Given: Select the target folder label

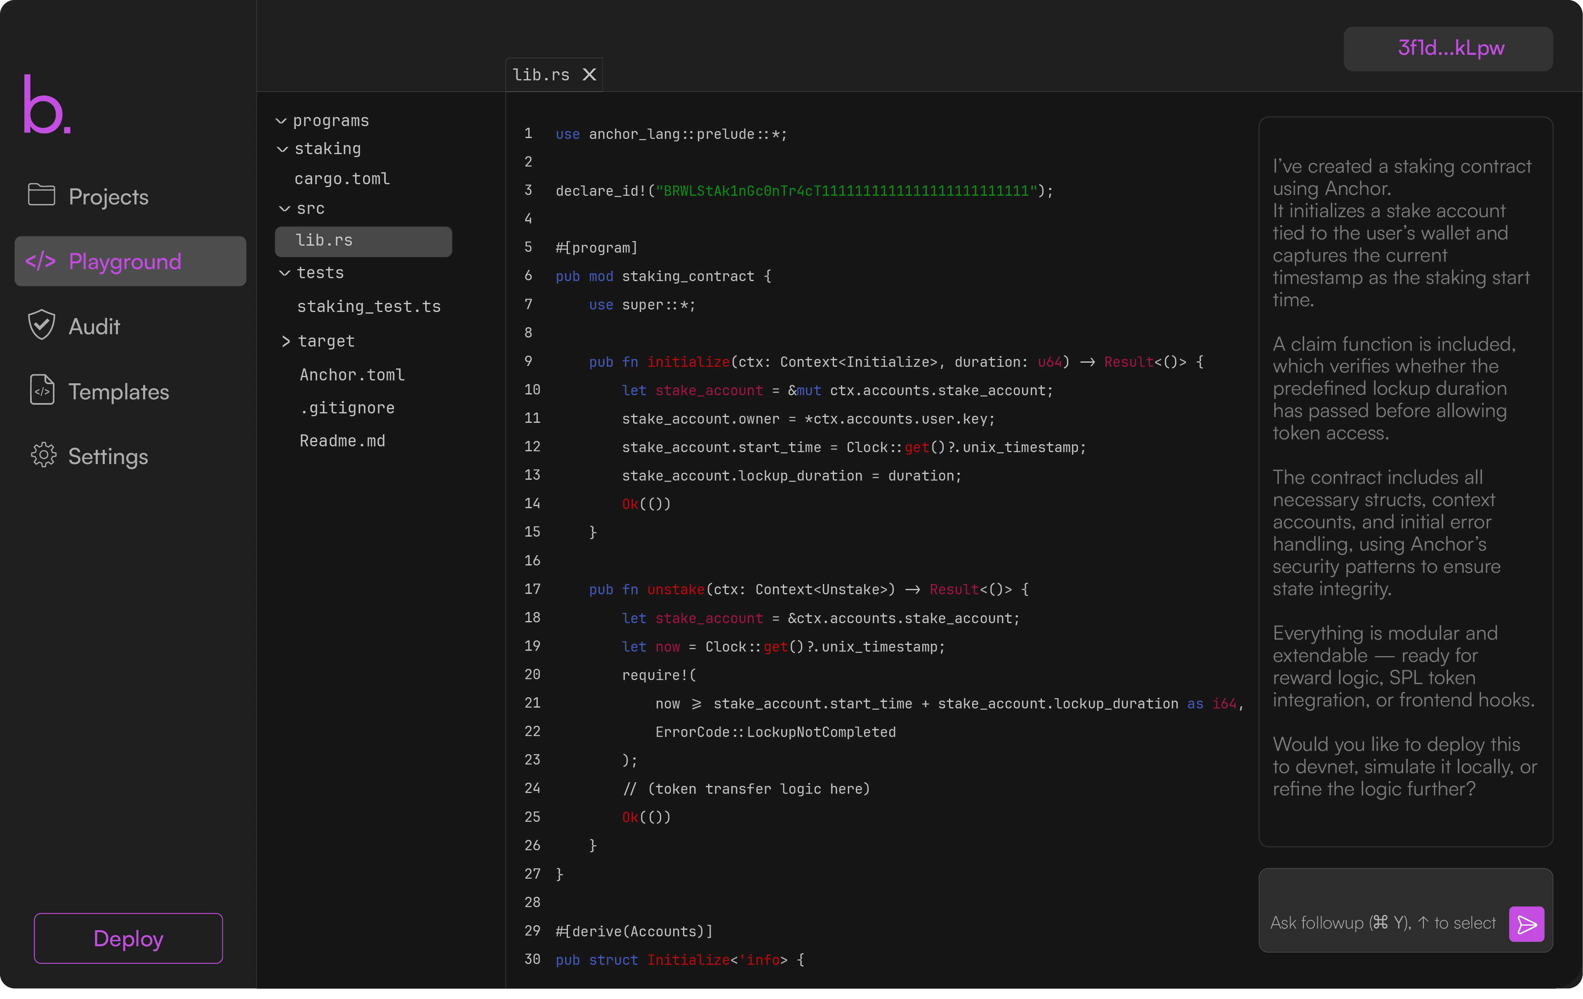Looking at the screenshot, I should (x=326, y=341).
